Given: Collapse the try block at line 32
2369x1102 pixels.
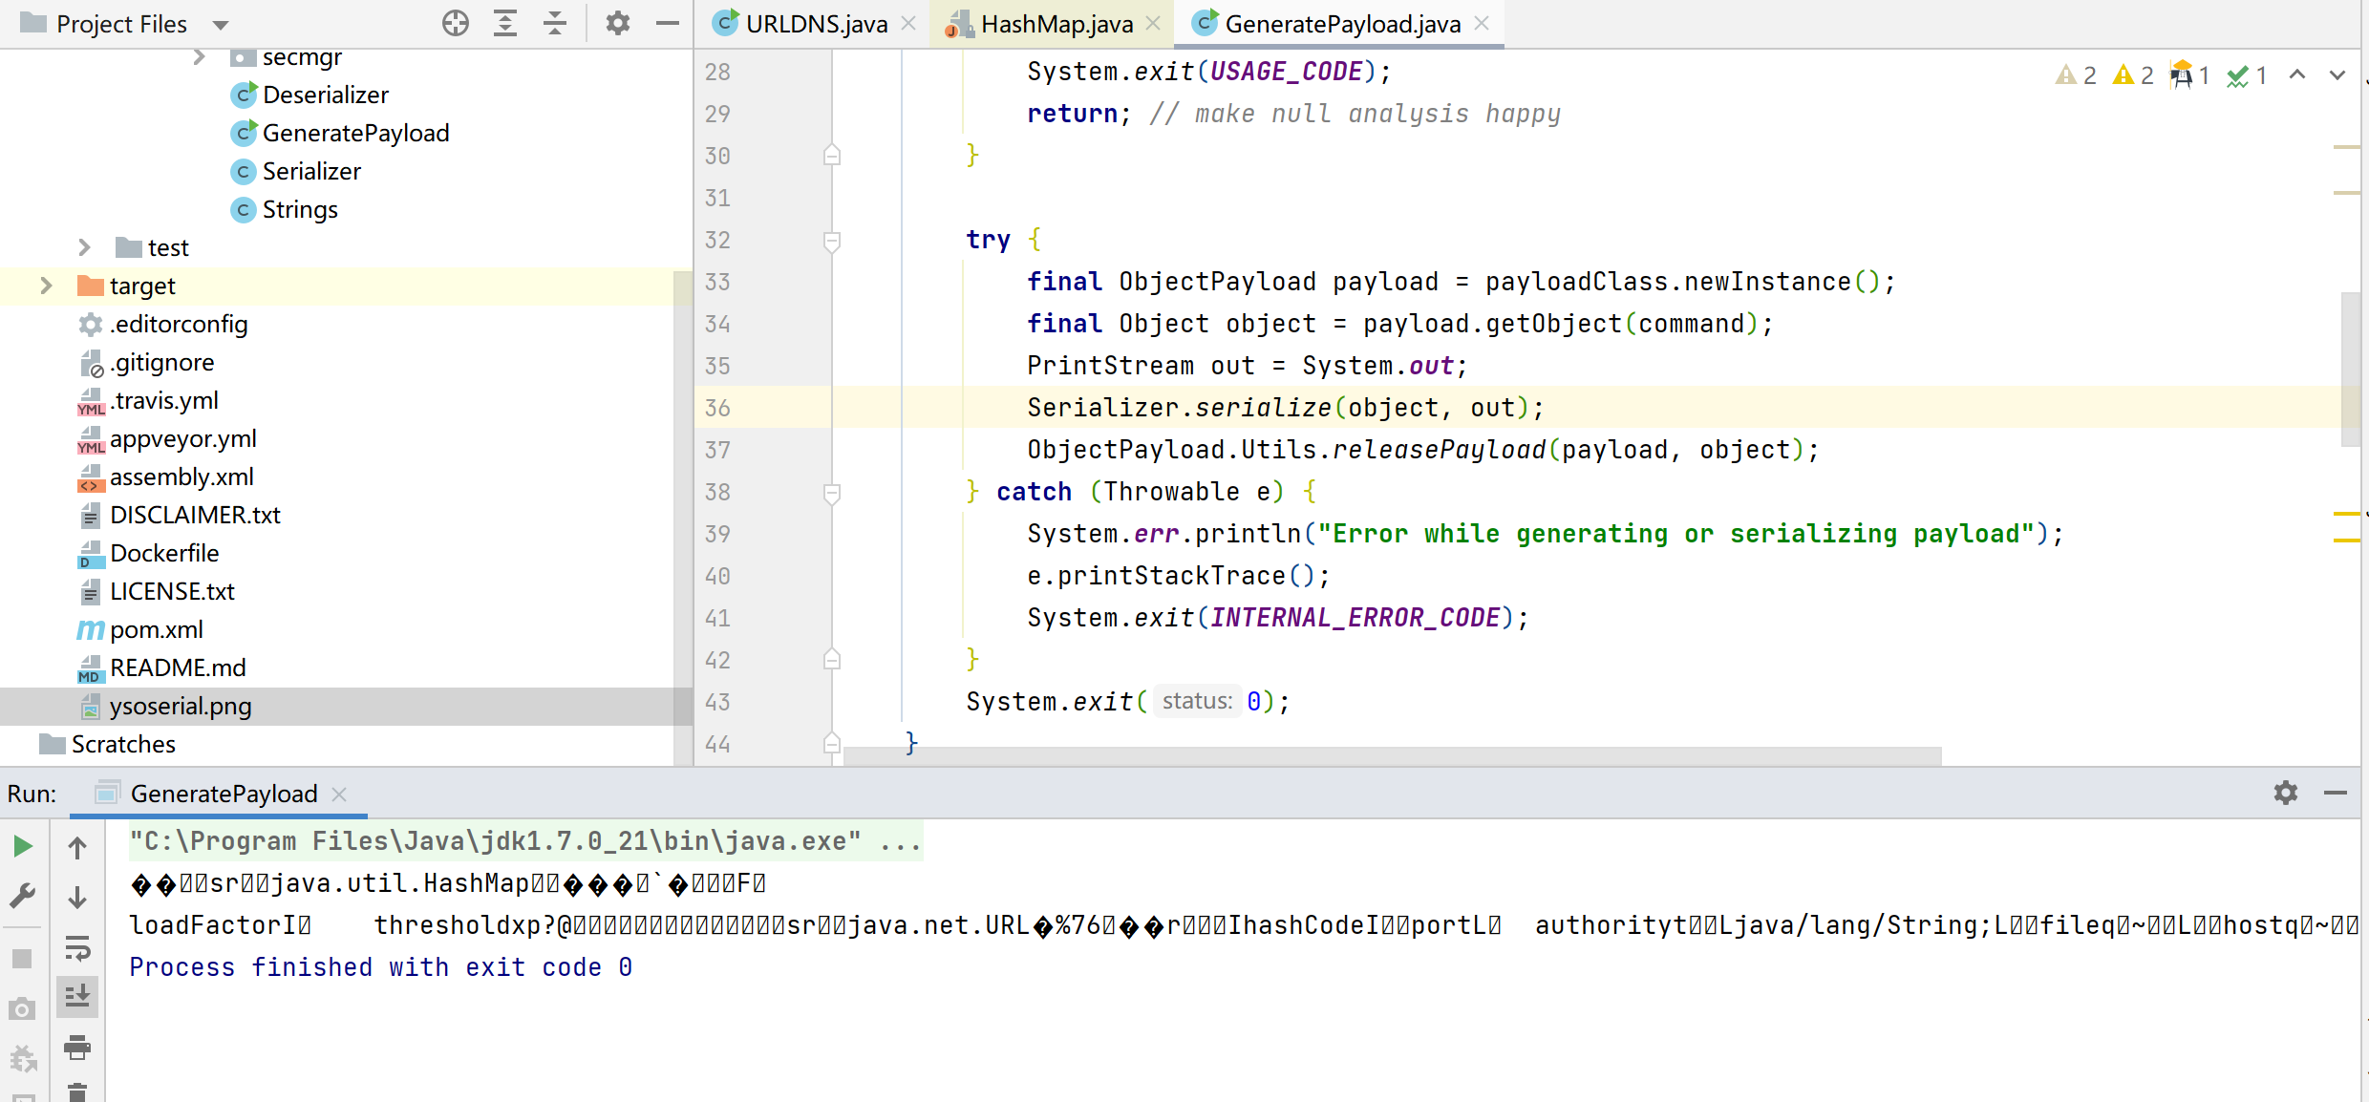Looking at the screenshot, I should [x=832, y=241].
